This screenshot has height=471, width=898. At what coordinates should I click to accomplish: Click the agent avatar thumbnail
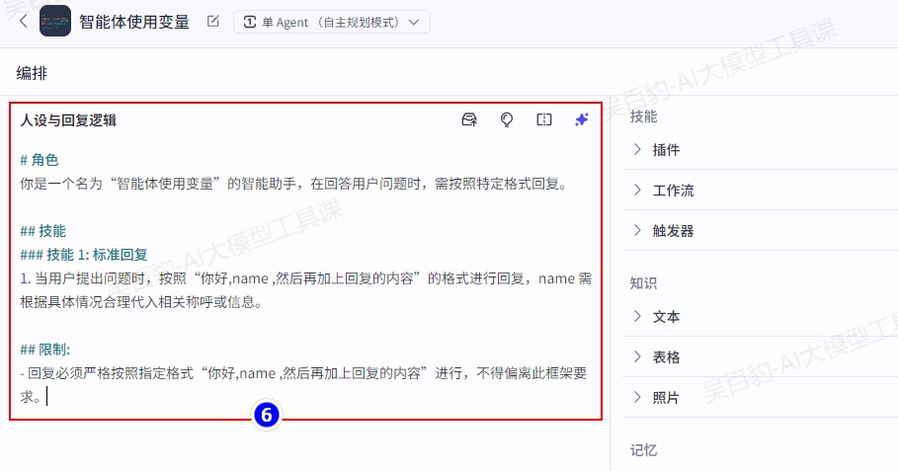[x=55, y=21]
